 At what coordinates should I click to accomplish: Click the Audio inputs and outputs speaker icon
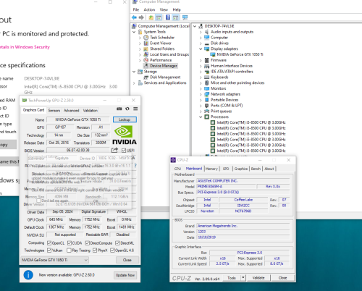click(207, 32)
